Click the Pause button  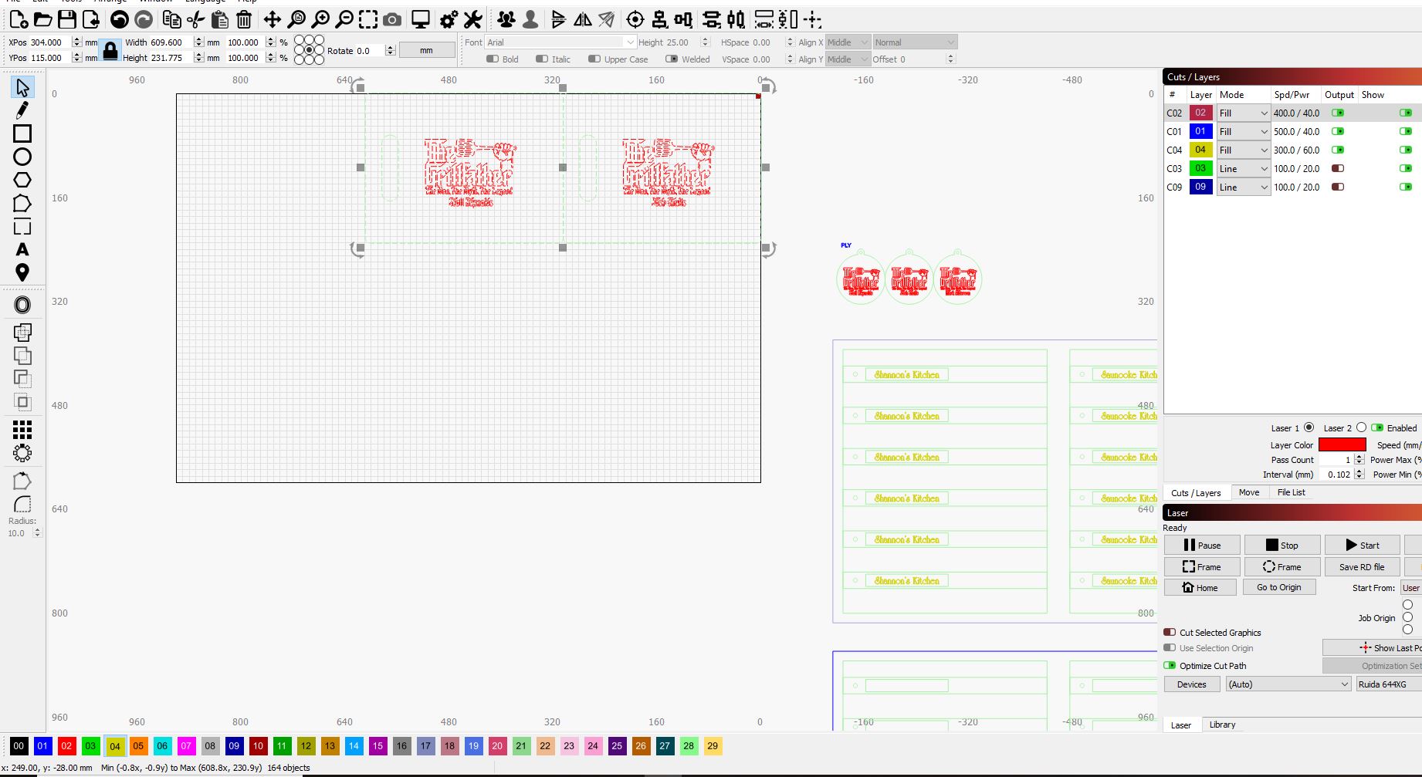coord(1202,545)
